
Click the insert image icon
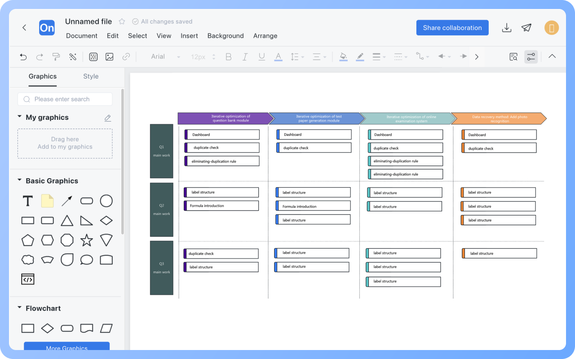point(109,57)
